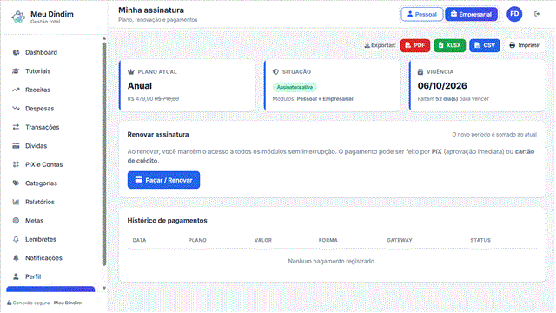Click the Renovar assinatura heading

tap(158, 135)
